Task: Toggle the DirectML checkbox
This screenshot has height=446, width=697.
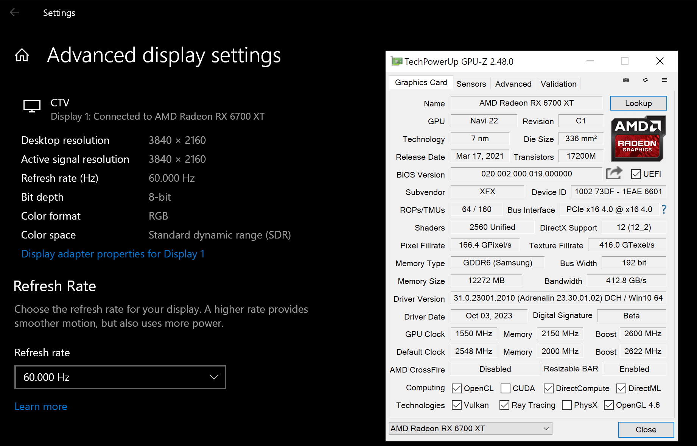Action: coord(621,388)
